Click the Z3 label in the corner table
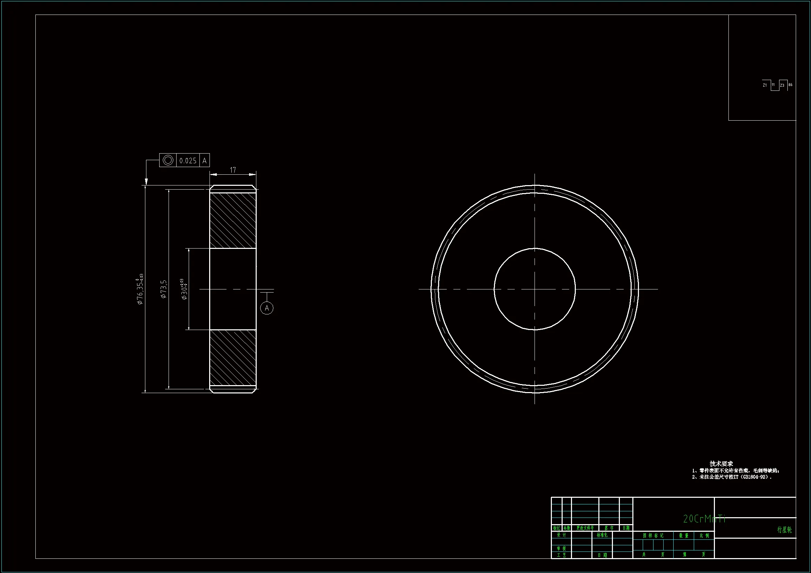Image resolution: width=811 pixels, height=573 pixels. [x=782, y=85]
